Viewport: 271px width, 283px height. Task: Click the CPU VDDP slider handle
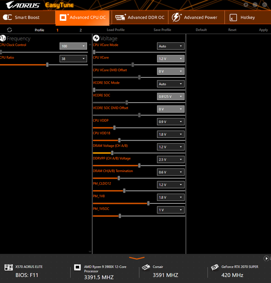tap(115, 128)
